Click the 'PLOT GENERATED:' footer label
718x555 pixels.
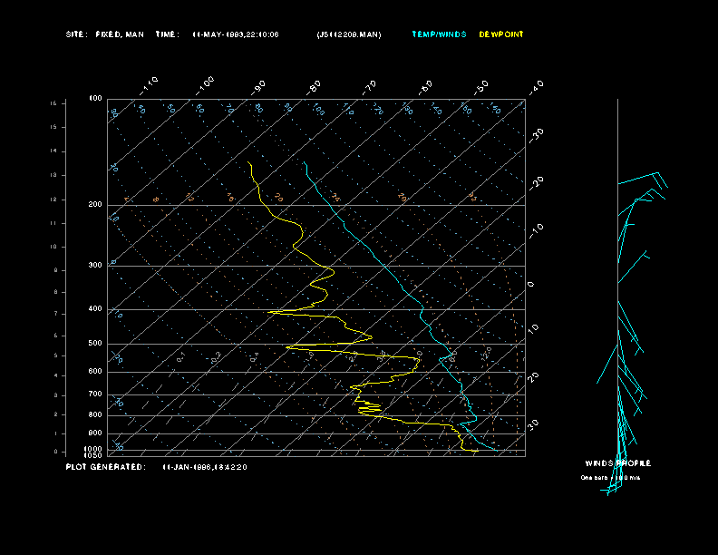(106, 467)
